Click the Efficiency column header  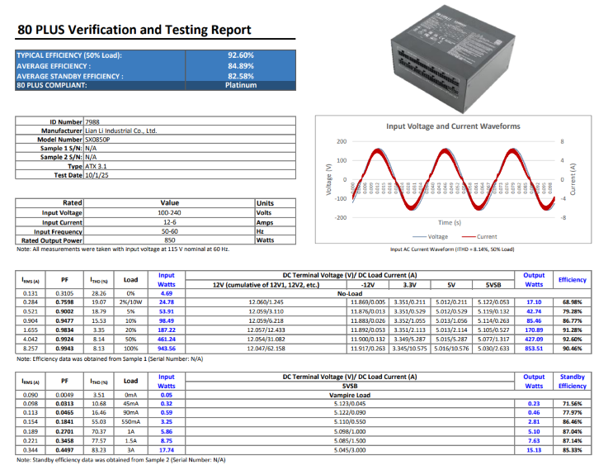[x=572, y=280]
